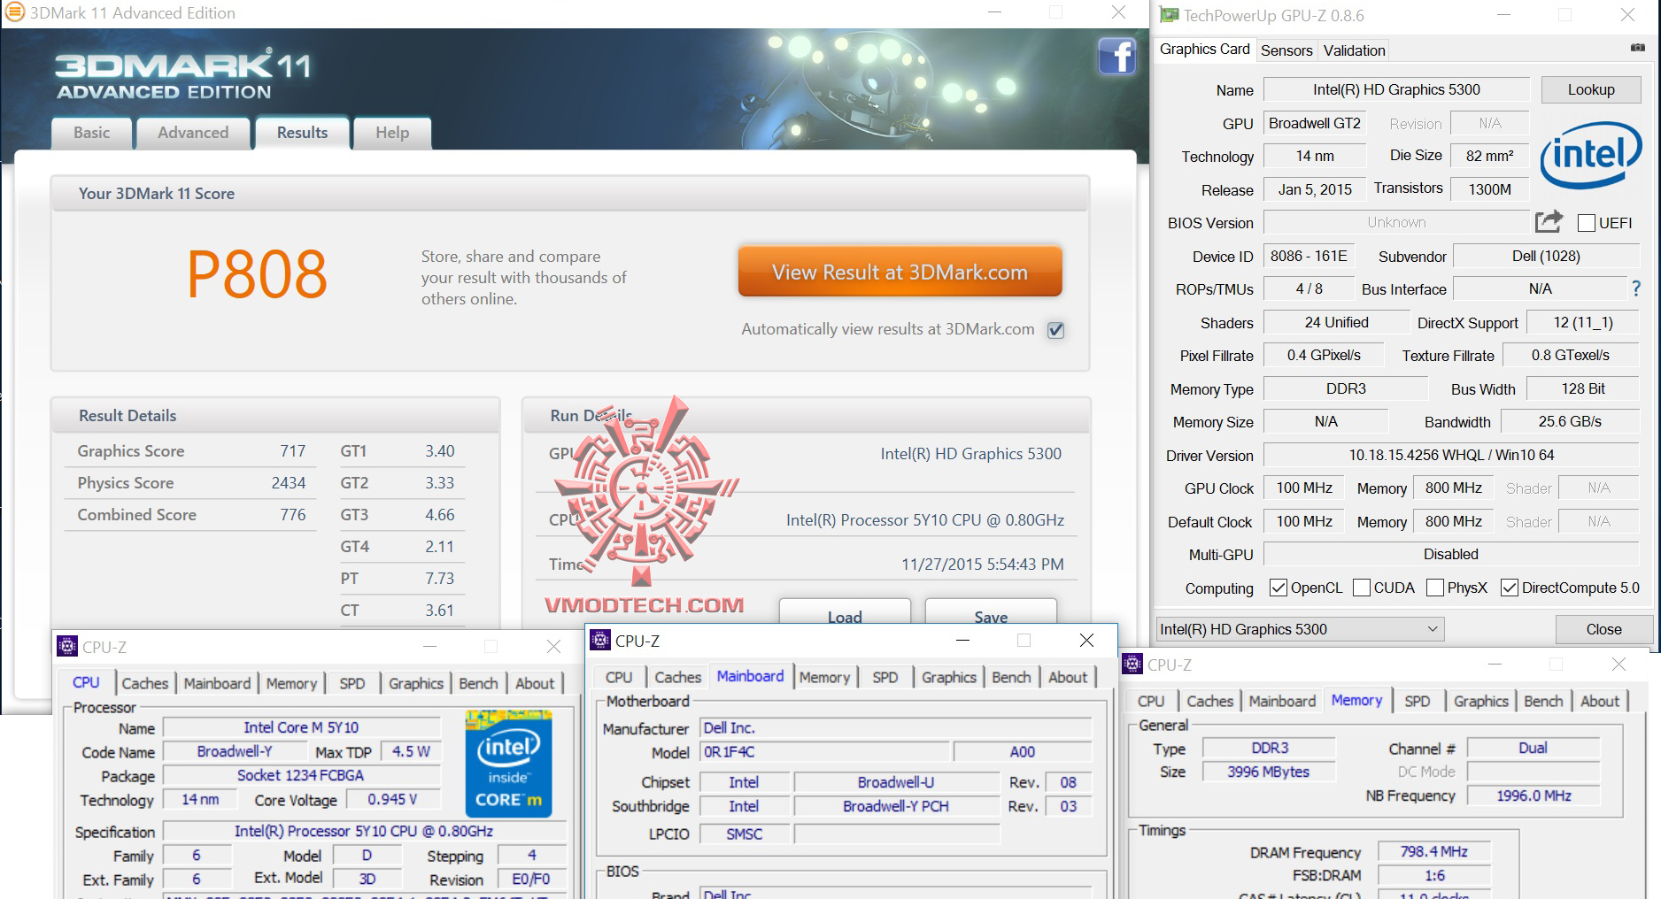Image resolution: width=1661 pixels, height=899 pixels.
Task: Open Bench tab in the CPU-Z CPU window
Action: [x=478, y=683]
